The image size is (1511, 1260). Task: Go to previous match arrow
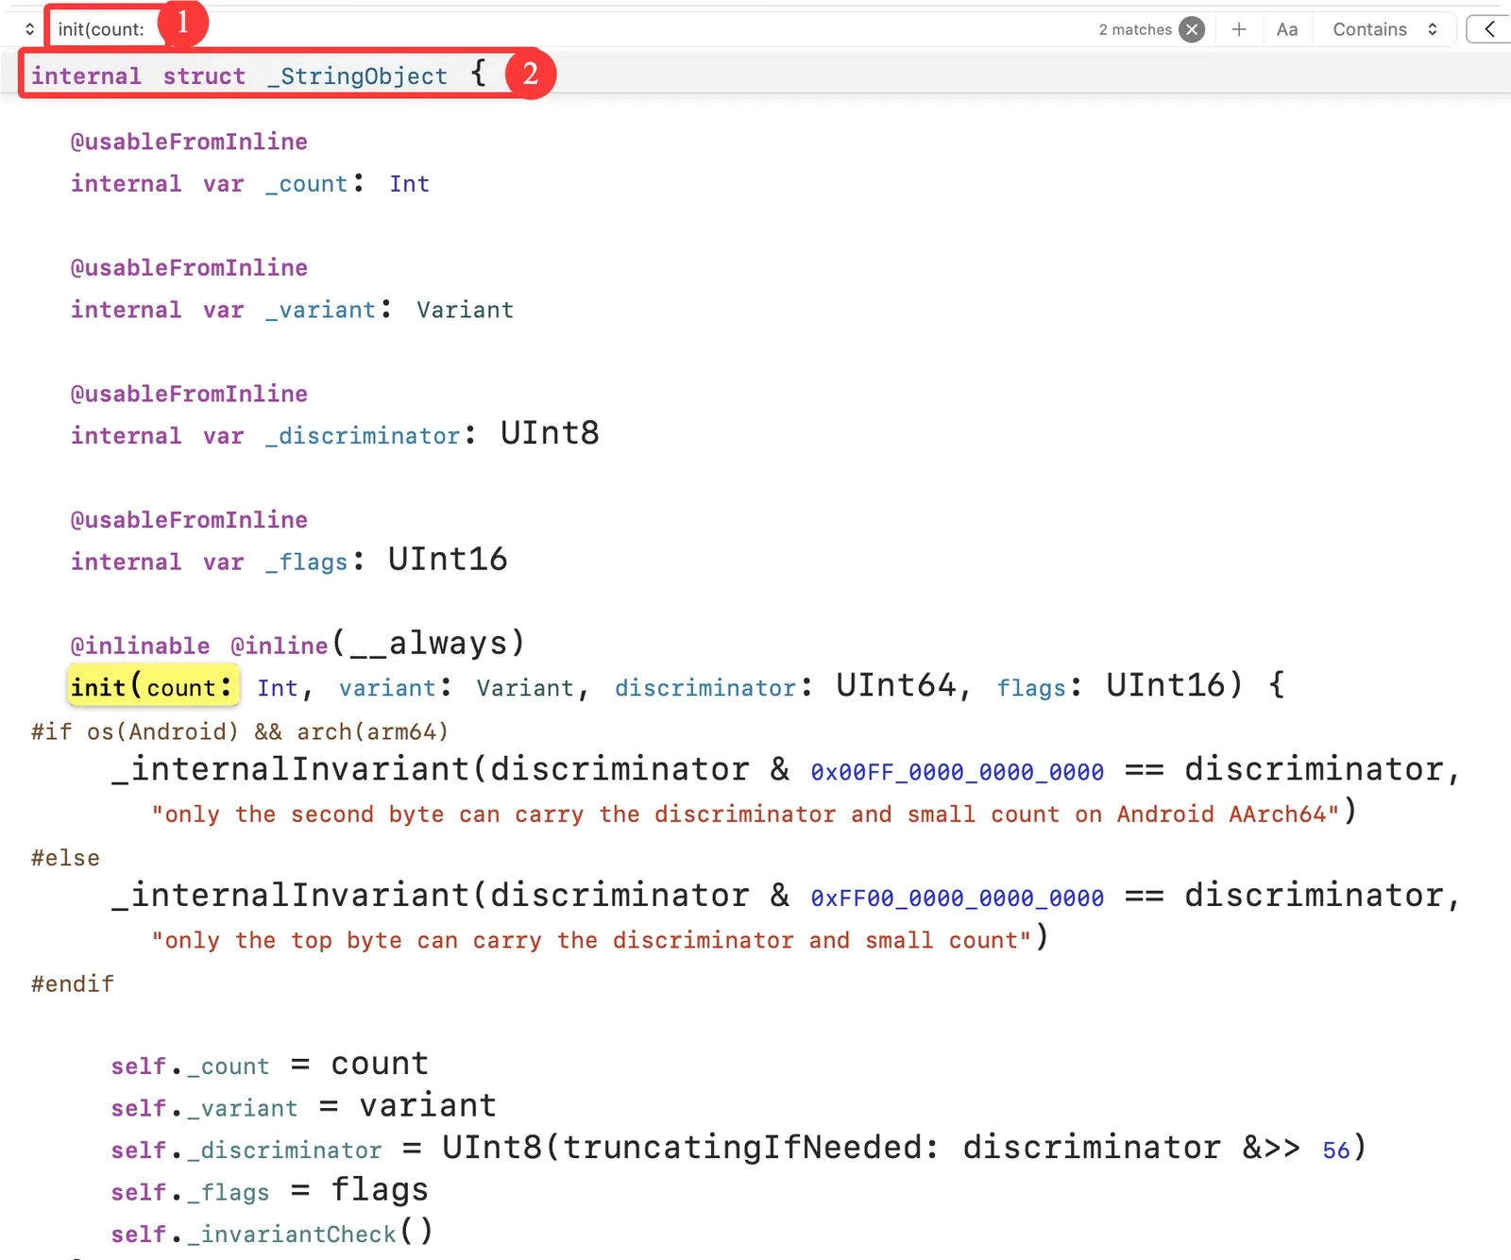pos(1489,29)
